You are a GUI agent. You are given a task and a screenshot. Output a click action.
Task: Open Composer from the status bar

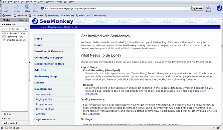(x=10, y=128)
